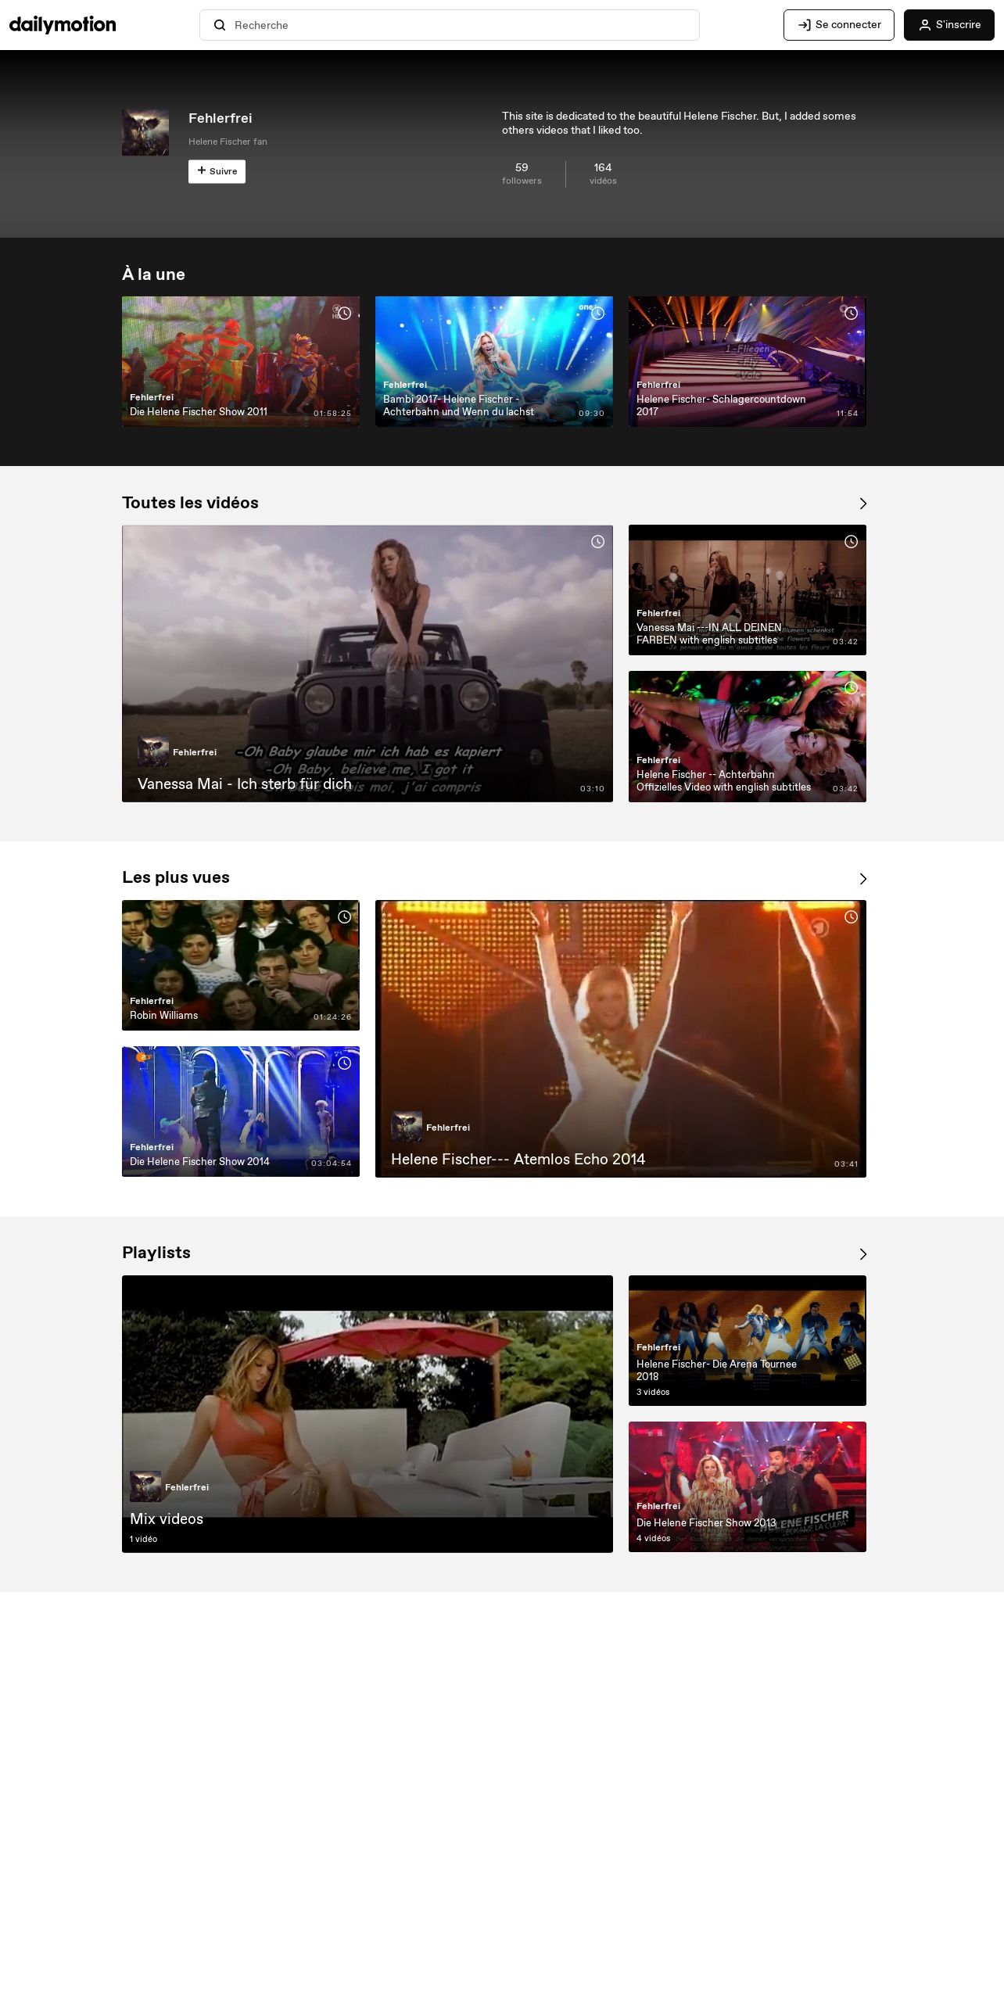Add Achterbahn Offizielles Video to watch later
Screen dimensions: 1004x2008
tap(851, 687)
